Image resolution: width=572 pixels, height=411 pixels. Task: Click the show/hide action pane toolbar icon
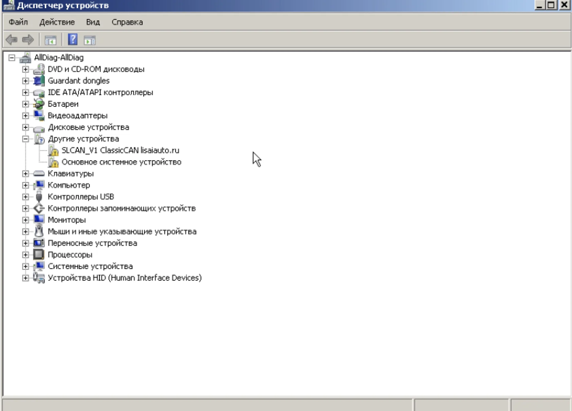(x=90, y=40)
